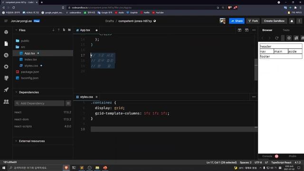Open Sandbox Info in activity bar
The image size is (304, 171).
click(6, 32)
